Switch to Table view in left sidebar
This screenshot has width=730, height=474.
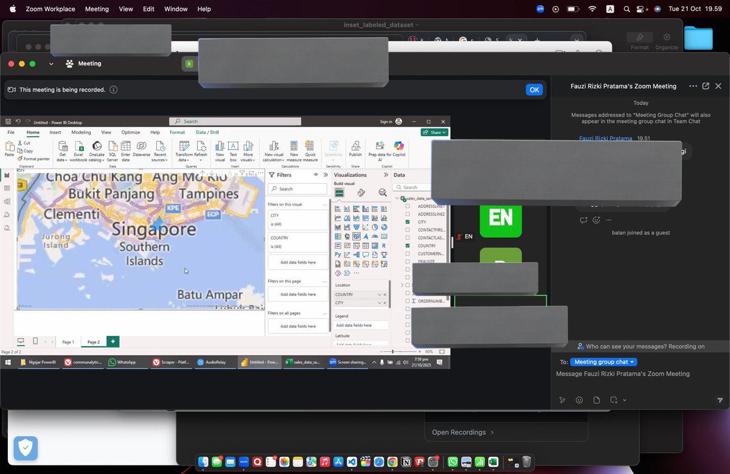7,189
